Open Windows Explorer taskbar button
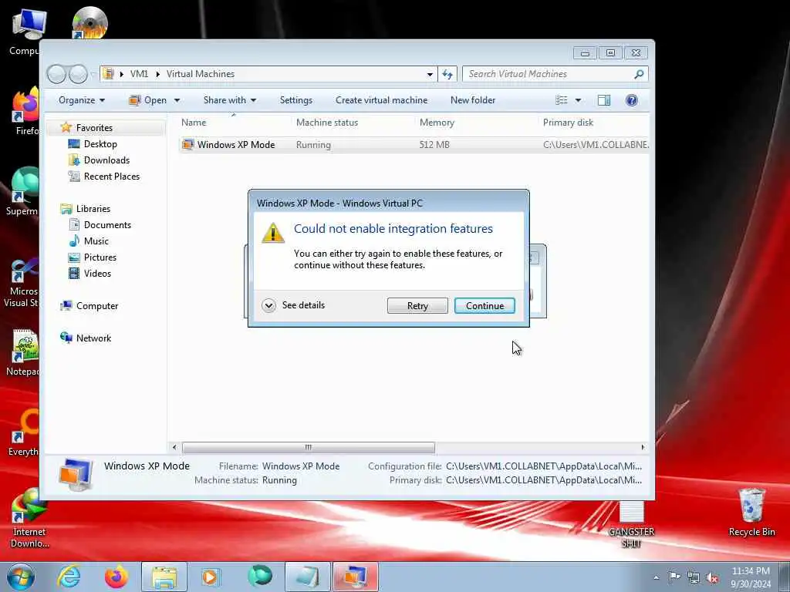Screen dimensions: 790x592 point(164,577)
